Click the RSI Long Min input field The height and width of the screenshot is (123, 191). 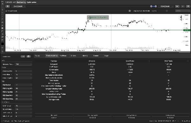pos(23,88)
